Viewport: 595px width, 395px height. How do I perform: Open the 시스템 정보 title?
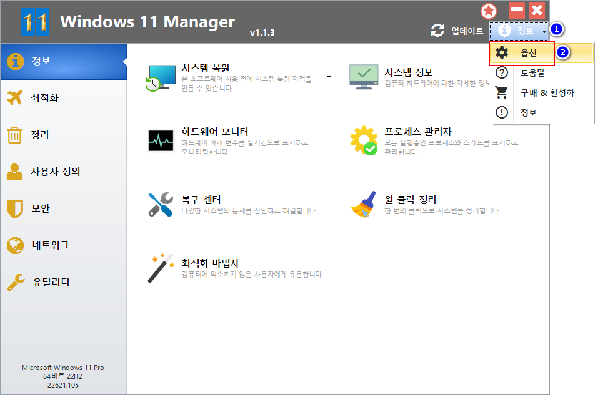[x=409, y=72]
